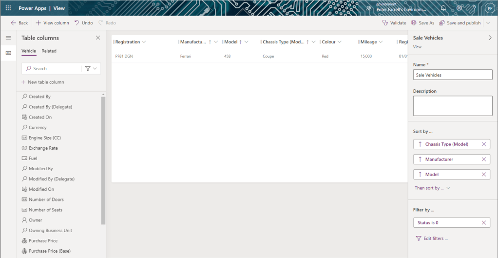Close the Table columns panel
Viewport: 498px width, 258px height.
(98, 38)
